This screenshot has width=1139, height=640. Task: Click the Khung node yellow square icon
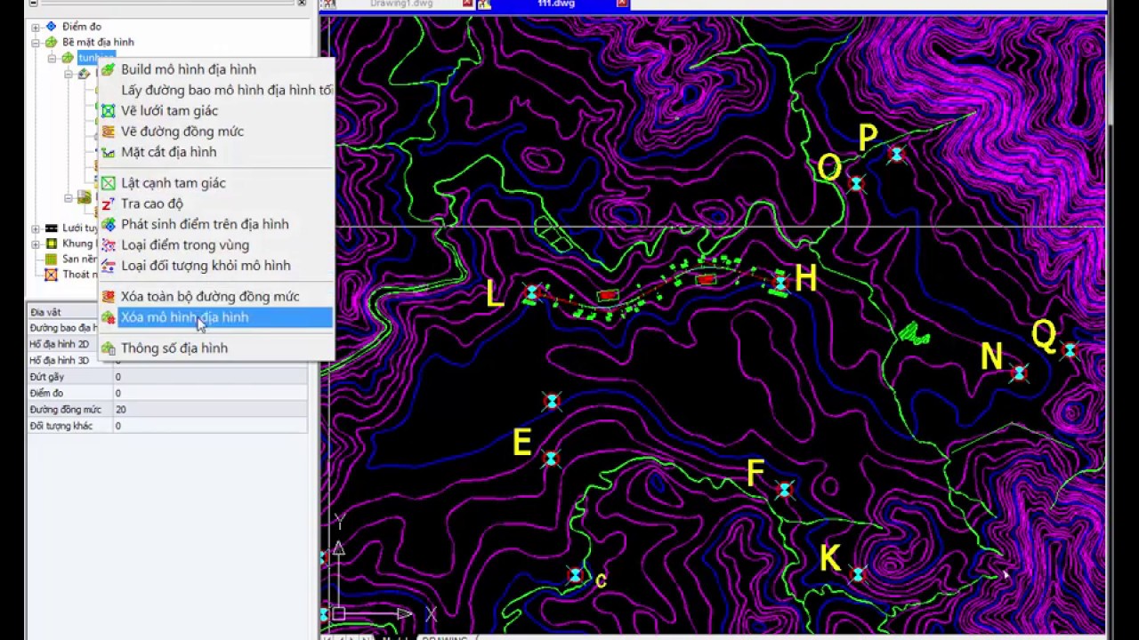point(51,244)
